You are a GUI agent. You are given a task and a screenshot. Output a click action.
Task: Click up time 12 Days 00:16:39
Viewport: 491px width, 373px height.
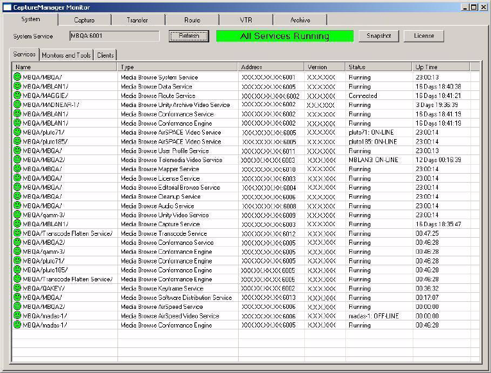(x=438, y=160)
